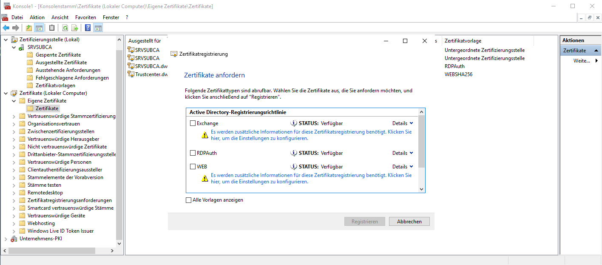Click the Up One Level folder icon
The width and height of the screenshot is (602, 265).
click(29, 28)
